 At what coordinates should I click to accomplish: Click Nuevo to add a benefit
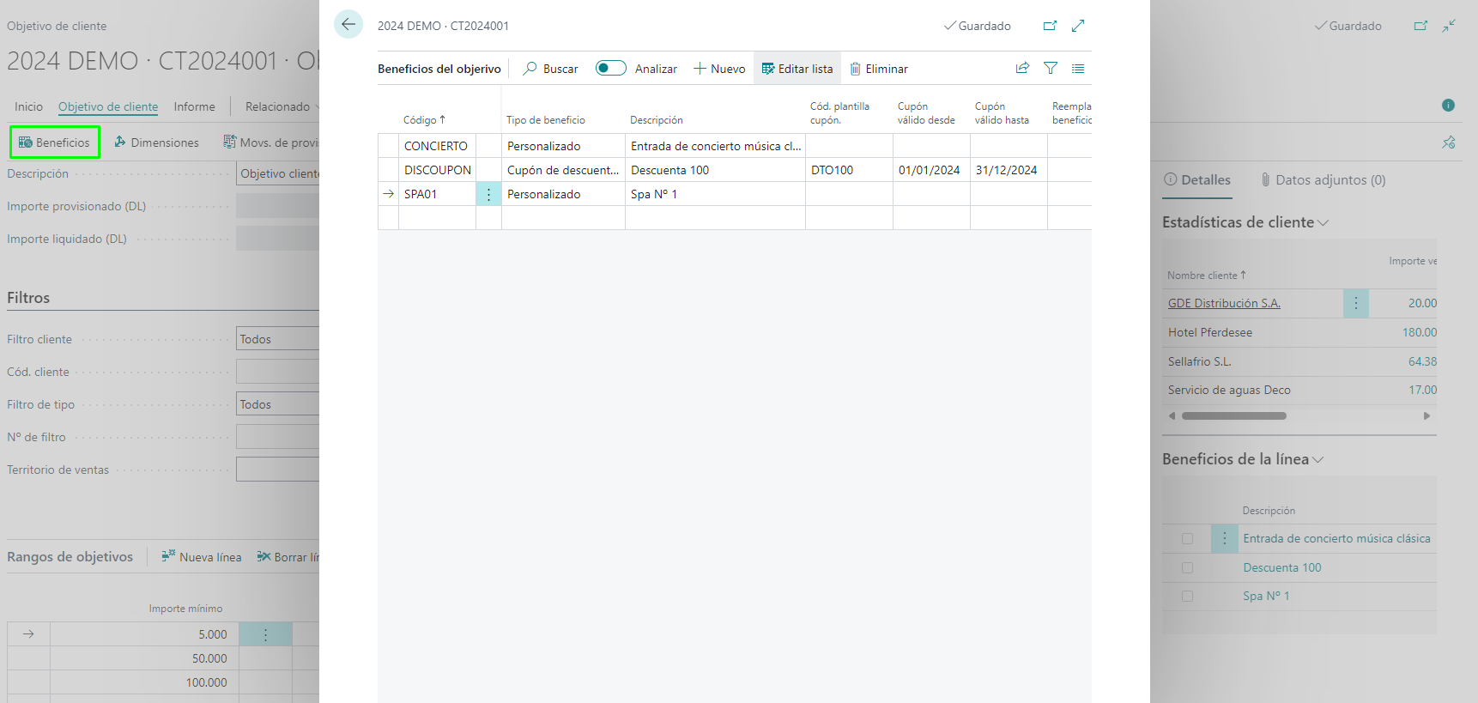click(719, 69)
